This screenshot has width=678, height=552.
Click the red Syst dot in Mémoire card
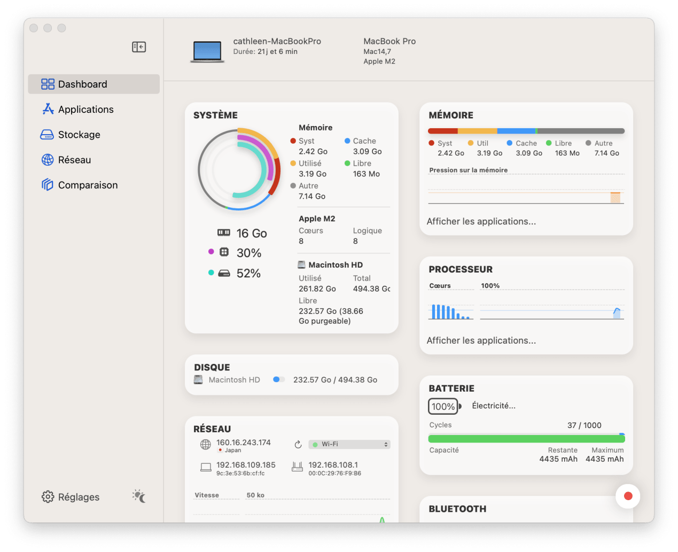(432, 143)
